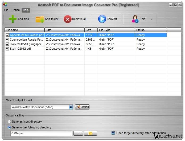Open format Option tools button
The width and height of the screenshot is (185, 141).
(x=82, y=107)
